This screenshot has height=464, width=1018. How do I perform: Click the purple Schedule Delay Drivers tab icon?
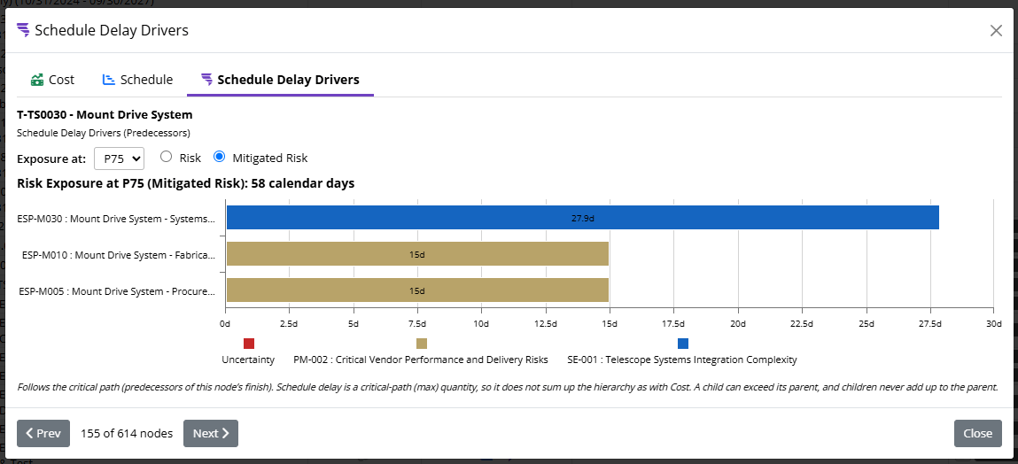[x=206, y=80]
